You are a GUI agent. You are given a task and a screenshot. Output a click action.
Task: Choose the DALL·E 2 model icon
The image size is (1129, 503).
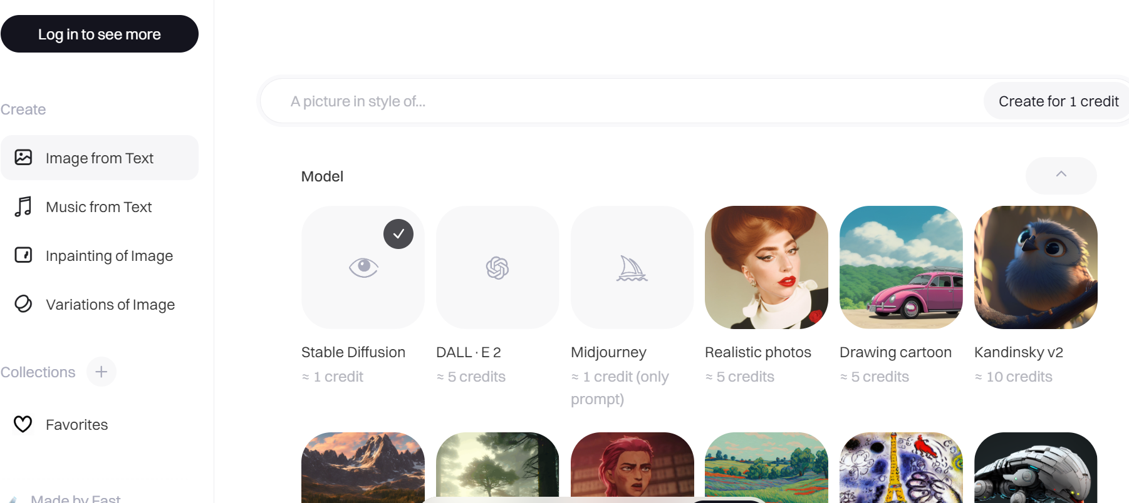pos(497,268)
